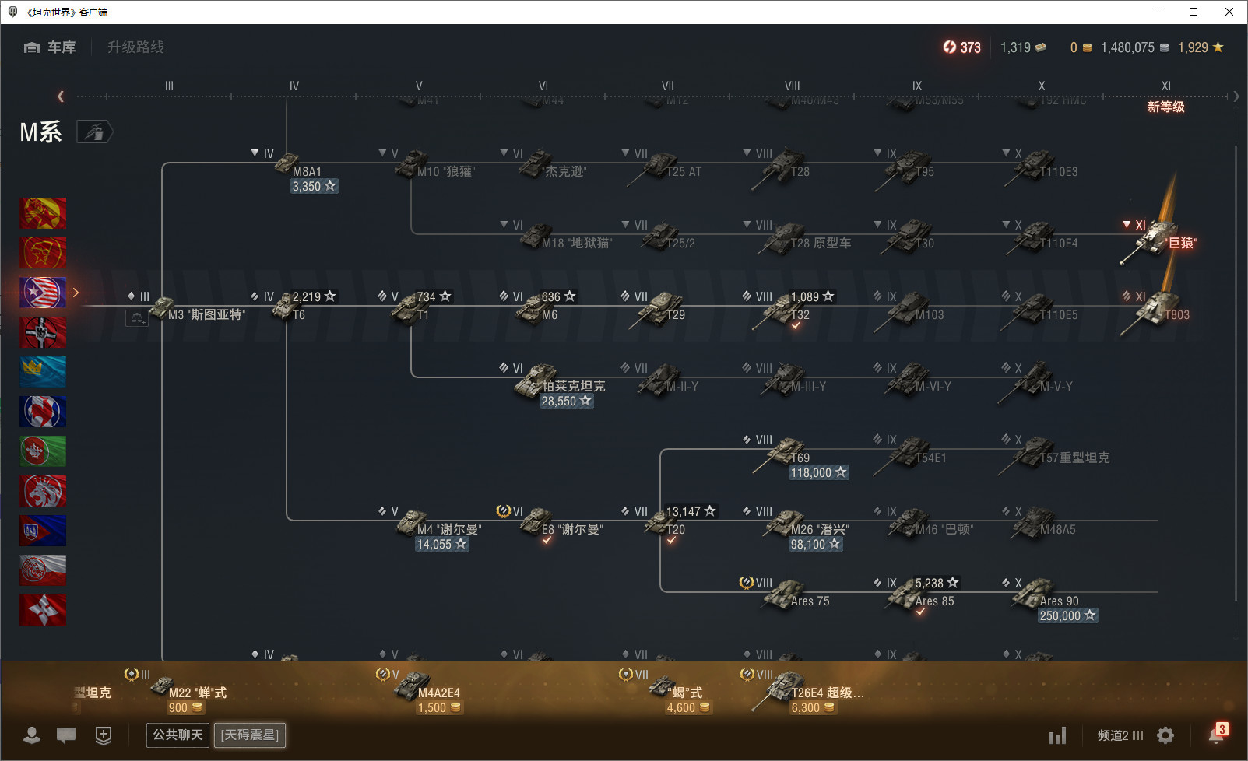Switch to the [天碍震星] chat tab
Image resolution: width=1248 pixels, height=761 pixels.
249,735
